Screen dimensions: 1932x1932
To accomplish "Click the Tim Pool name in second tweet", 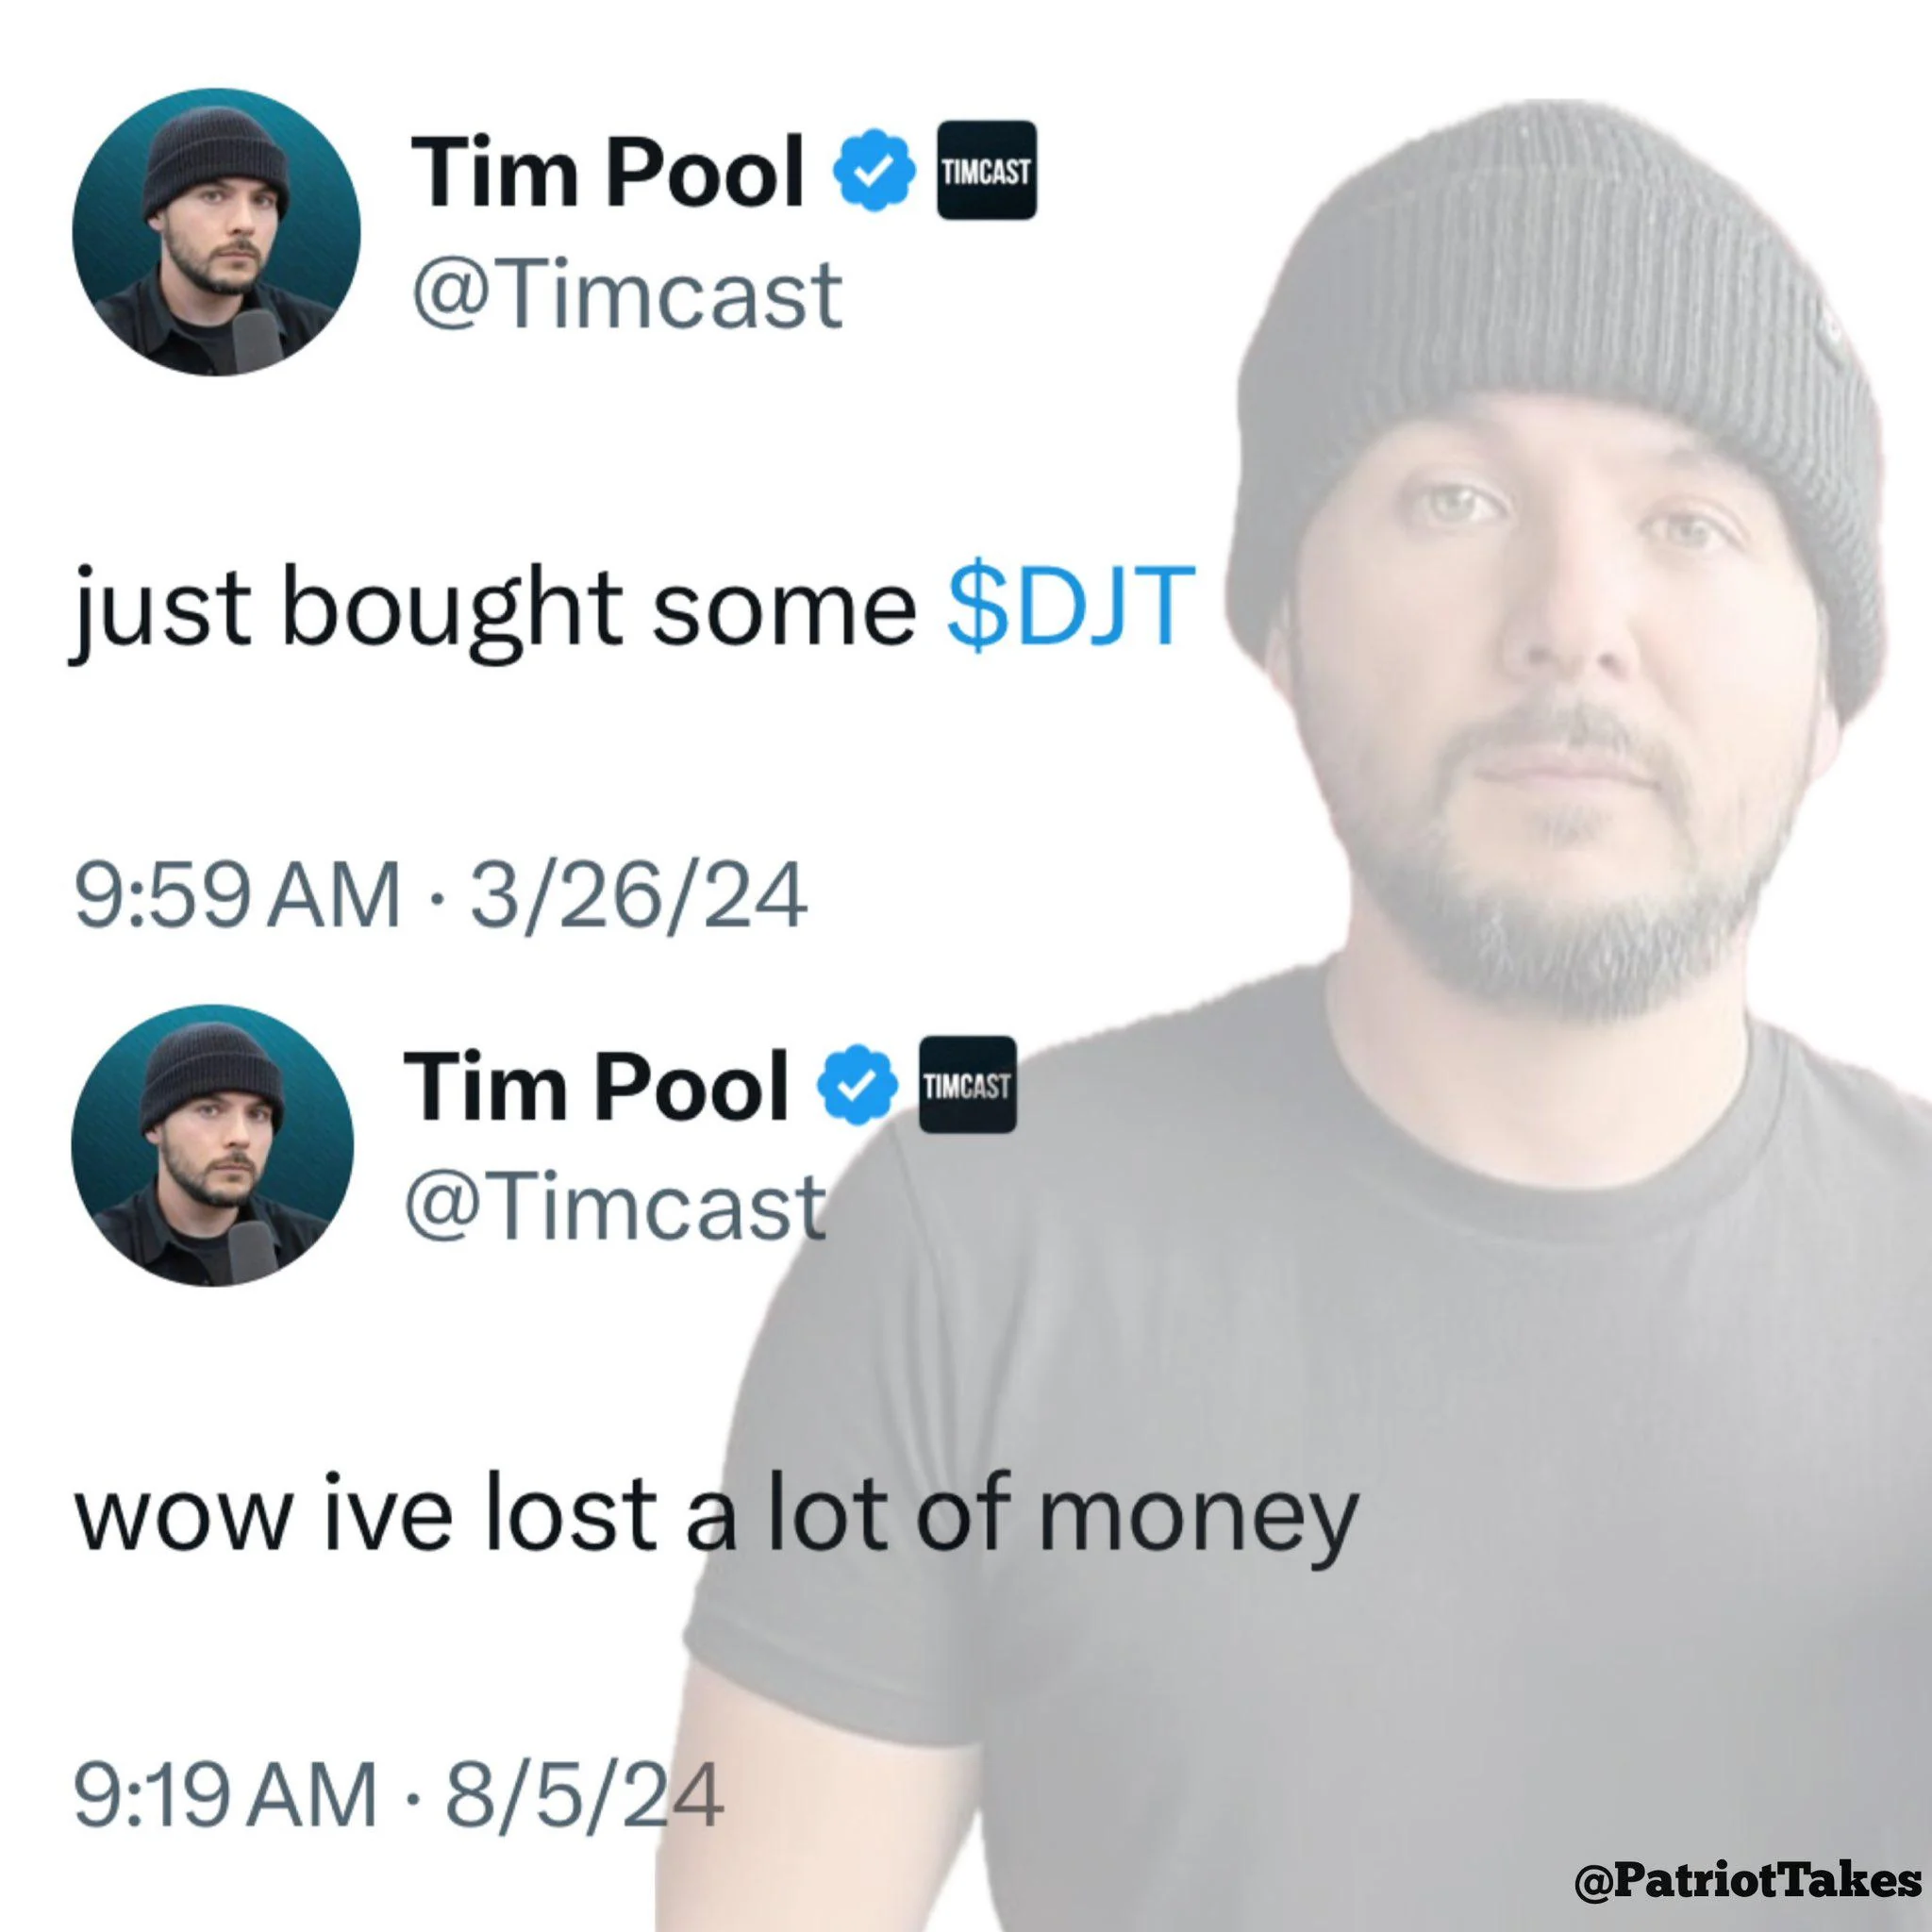I will [596, 1086].
